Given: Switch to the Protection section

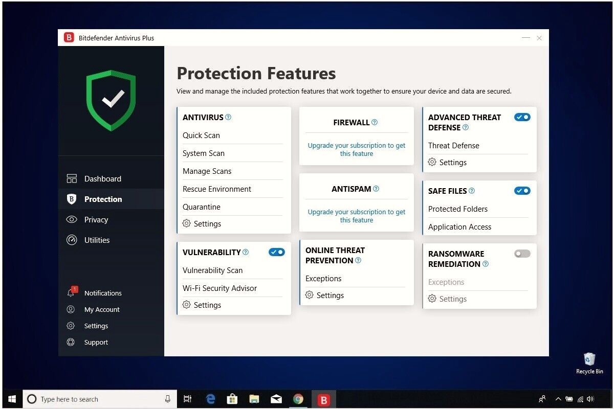Looking at the screenshot, I should [x=103, y=199].
